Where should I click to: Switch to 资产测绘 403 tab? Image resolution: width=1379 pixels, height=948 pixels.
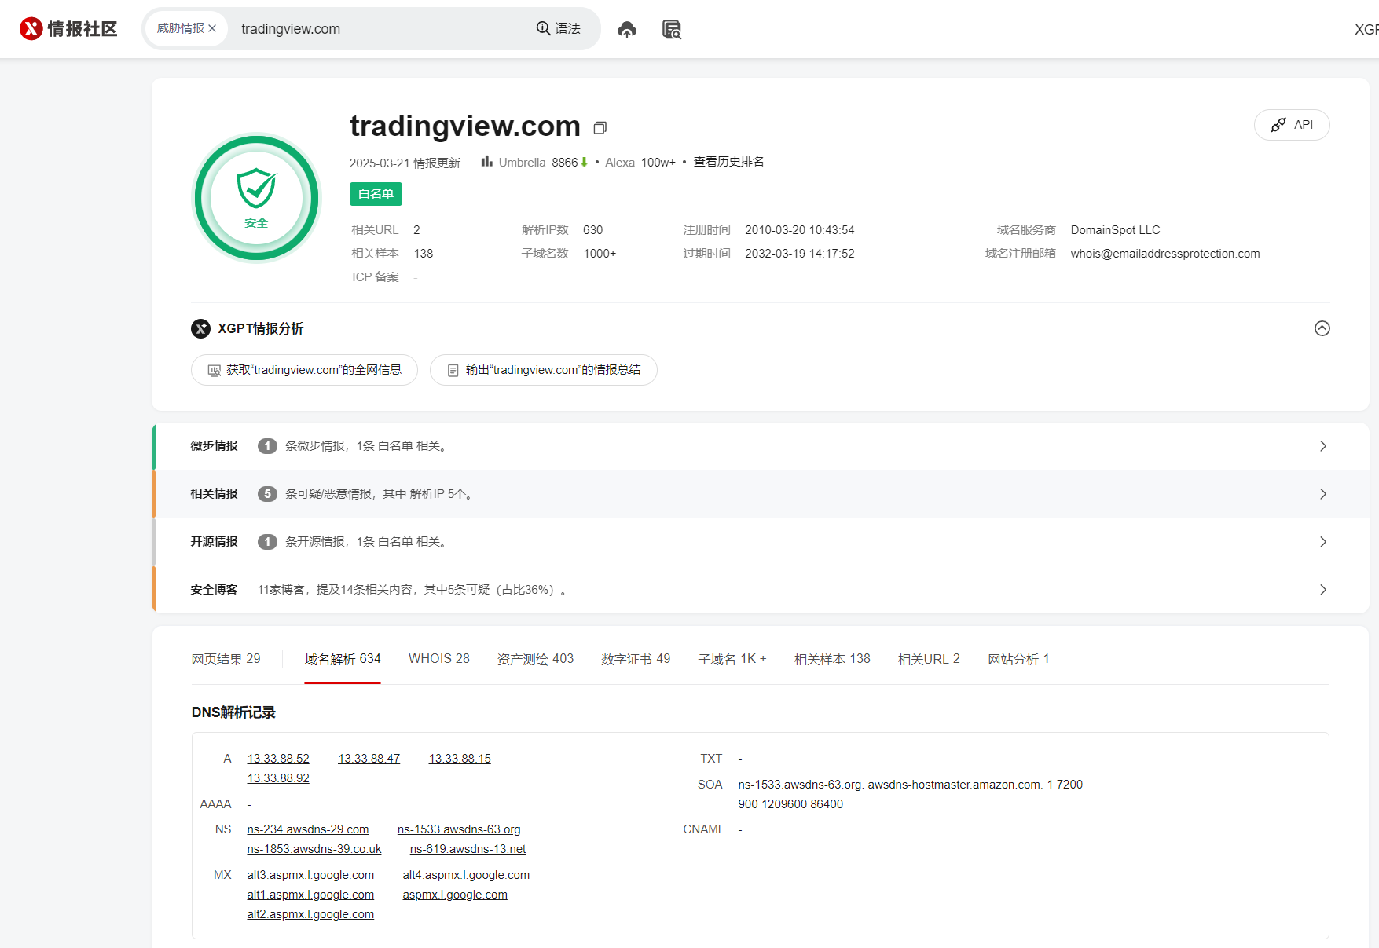tap(535, 659)
